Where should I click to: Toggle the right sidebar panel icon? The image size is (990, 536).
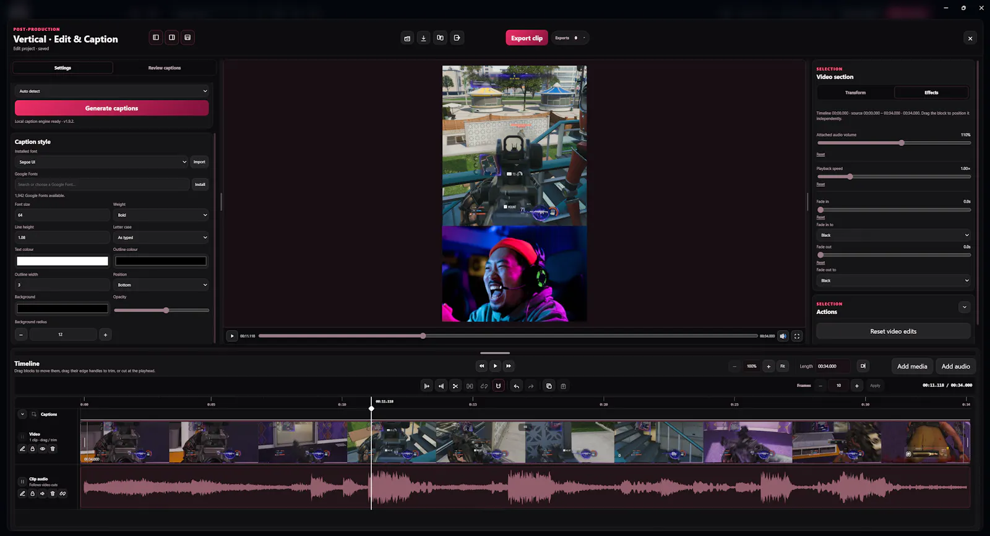point(172,38)
